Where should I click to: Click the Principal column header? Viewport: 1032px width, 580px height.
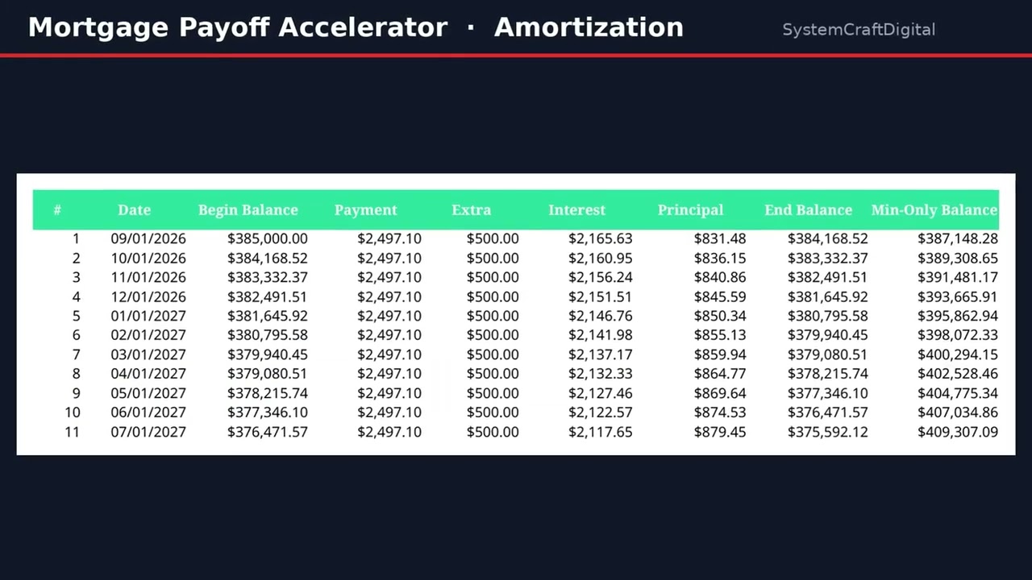(690, 210)
